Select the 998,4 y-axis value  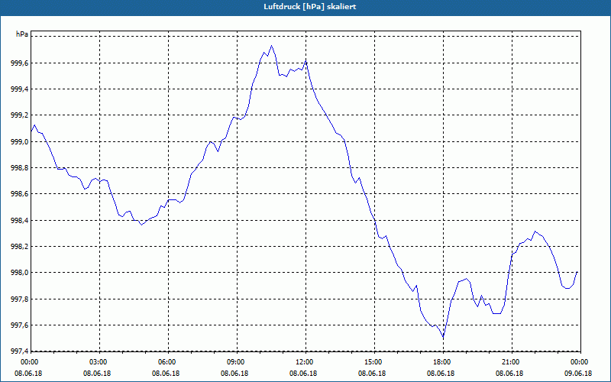tap(19, 221)
